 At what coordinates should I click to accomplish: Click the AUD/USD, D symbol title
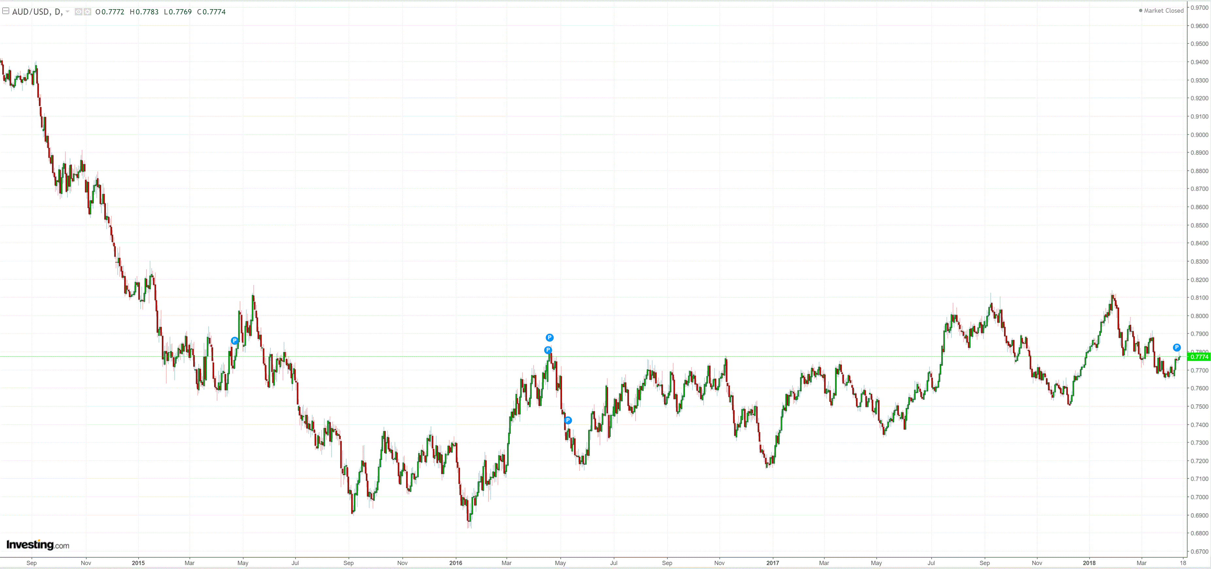pos(37,12)
